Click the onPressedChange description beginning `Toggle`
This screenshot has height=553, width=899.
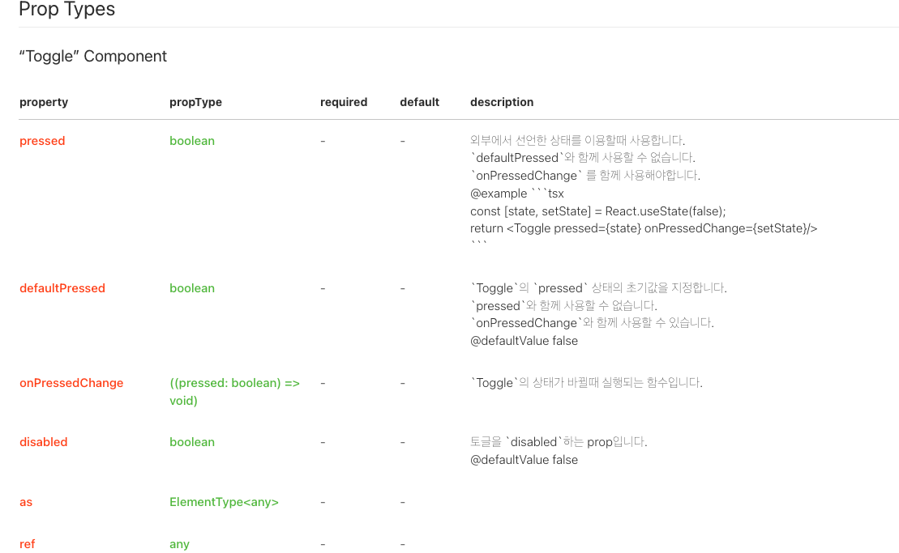pos(586,382)
